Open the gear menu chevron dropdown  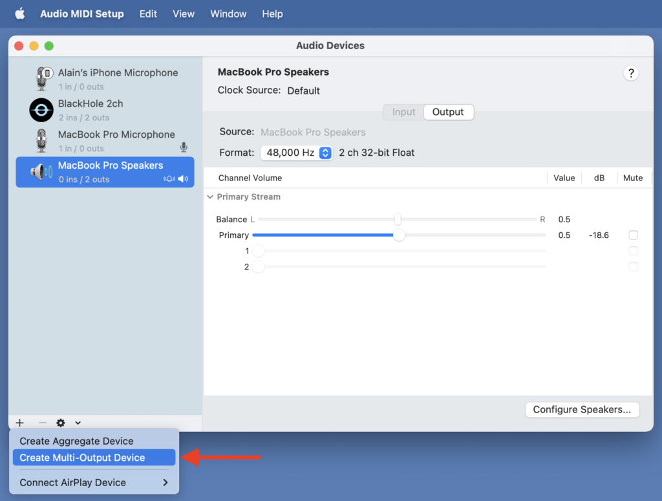point(78,423)
